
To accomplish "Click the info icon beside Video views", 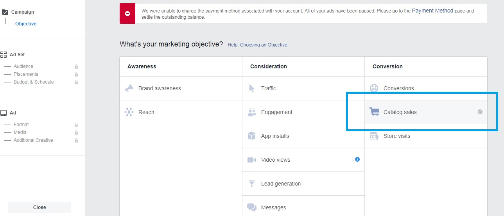I will [357, 159].
